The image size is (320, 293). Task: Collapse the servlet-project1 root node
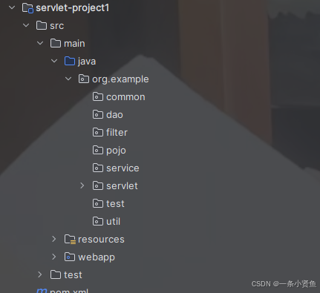[12, 7]
